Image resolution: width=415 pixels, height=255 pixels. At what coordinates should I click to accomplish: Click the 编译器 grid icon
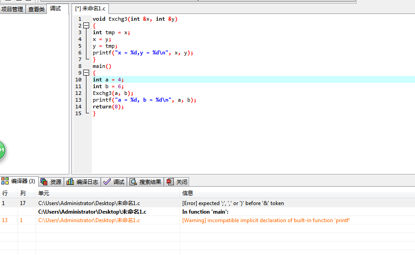tap(5, 181)
